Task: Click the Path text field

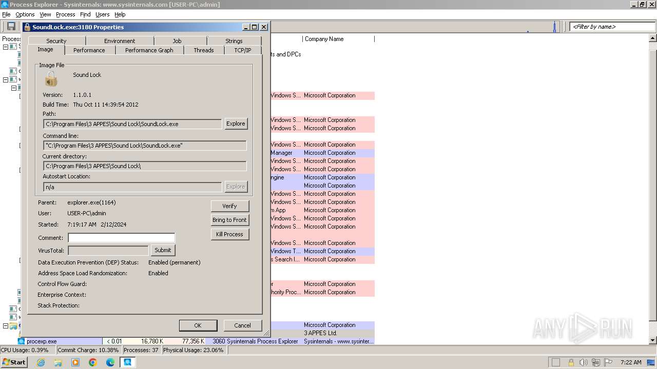Action: point(132,124)
